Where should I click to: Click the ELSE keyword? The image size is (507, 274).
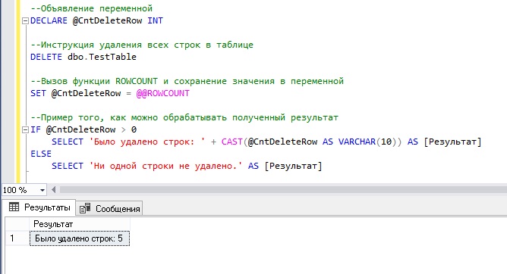pos(41,154)
